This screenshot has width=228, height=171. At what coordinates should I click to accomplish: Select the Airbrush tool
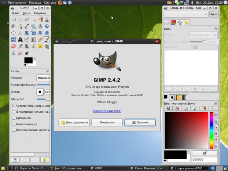[20, 46]
